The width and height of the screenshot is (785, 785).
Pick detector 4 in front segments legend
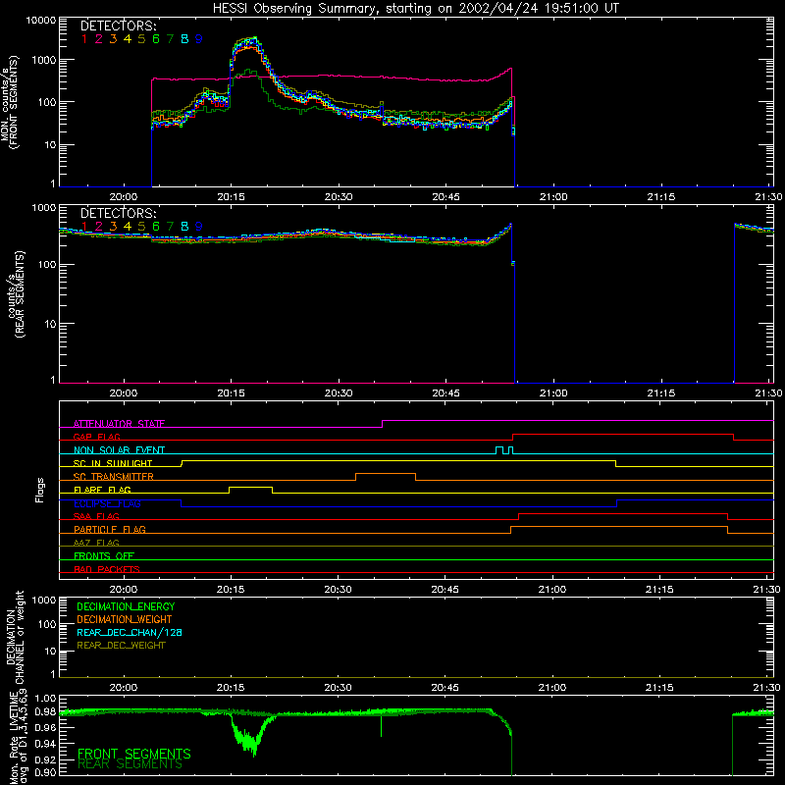point(128,39)
